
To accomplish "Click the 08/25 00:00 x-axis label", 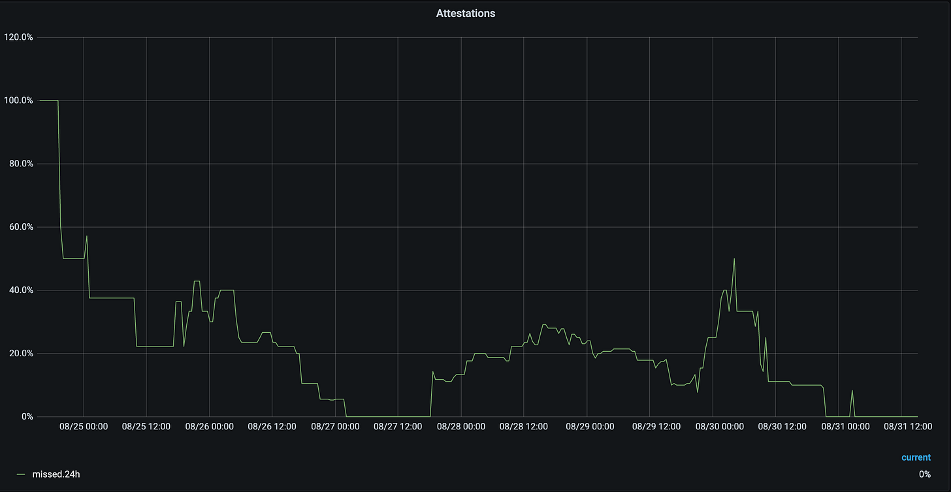I will (84, 427).
